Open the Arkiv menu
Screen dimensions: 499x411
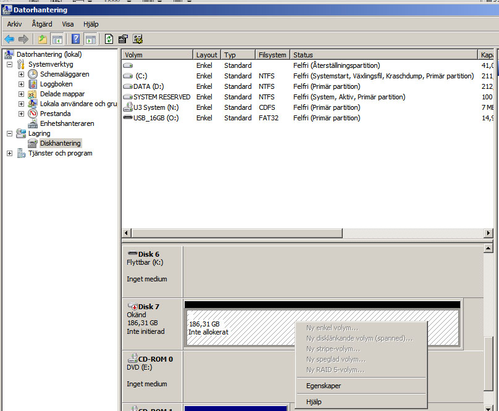14,24
